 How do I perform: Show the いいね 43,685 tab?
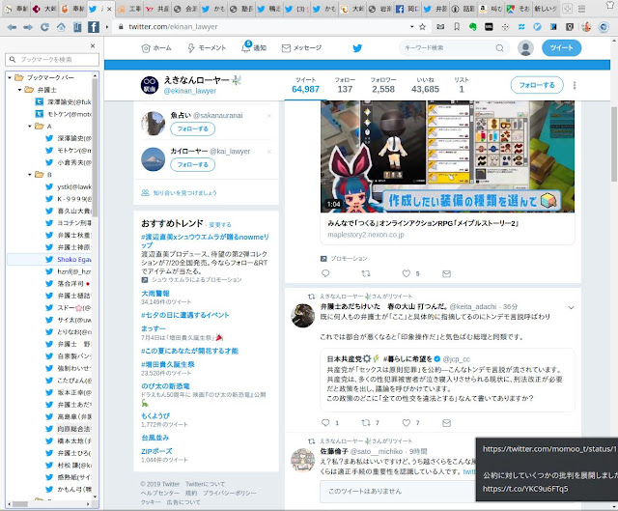click(425, 85)
